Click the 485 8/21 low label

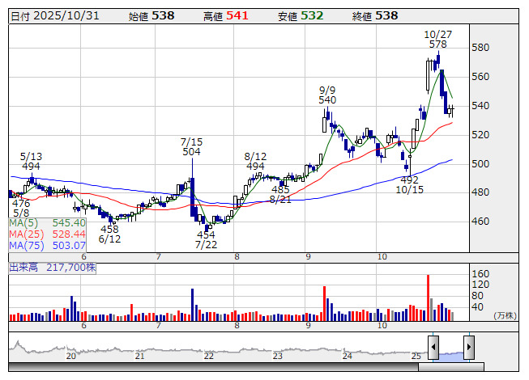pos(280,195)
